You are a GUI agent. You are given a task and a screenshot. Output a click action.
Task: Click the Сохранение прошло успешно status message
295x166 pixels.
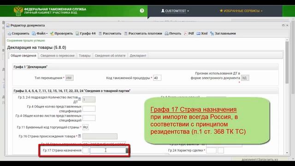click(x=26, y=41)
